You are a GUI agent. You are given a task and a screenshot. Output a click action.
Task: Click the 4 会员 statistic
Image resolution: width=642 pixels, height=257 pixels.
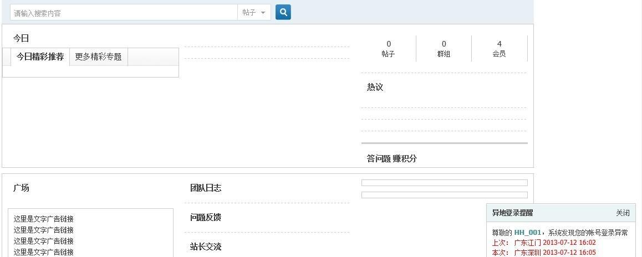pyautogui.click(x=499, y=49)
